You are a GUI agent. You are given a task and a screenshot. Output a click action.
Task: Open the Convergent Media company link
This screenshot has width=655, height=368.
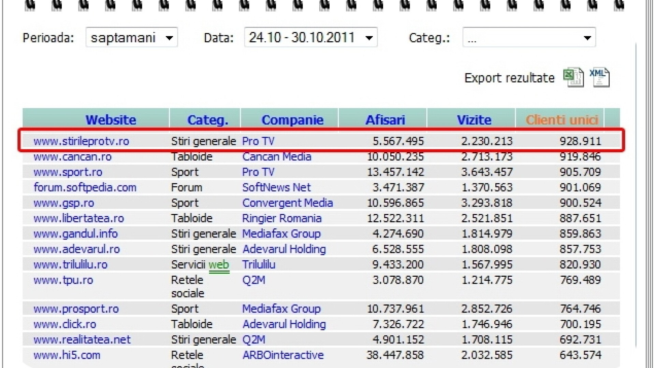(287, 203)
